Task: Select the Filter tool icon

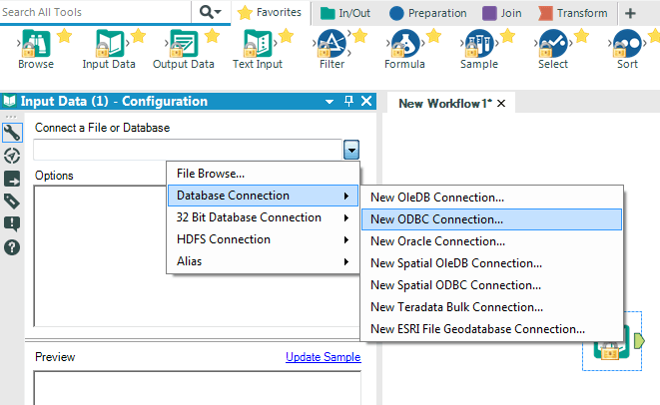Action: pyautogui.click(x=330, y=45)
